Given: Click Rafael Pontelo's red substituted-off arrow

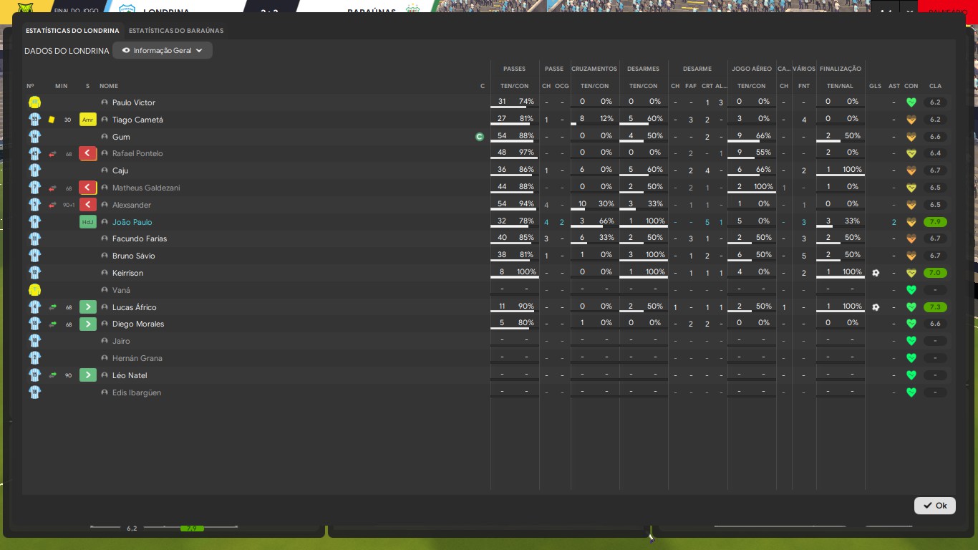Looking at the screenshot, I should point(88,153).
